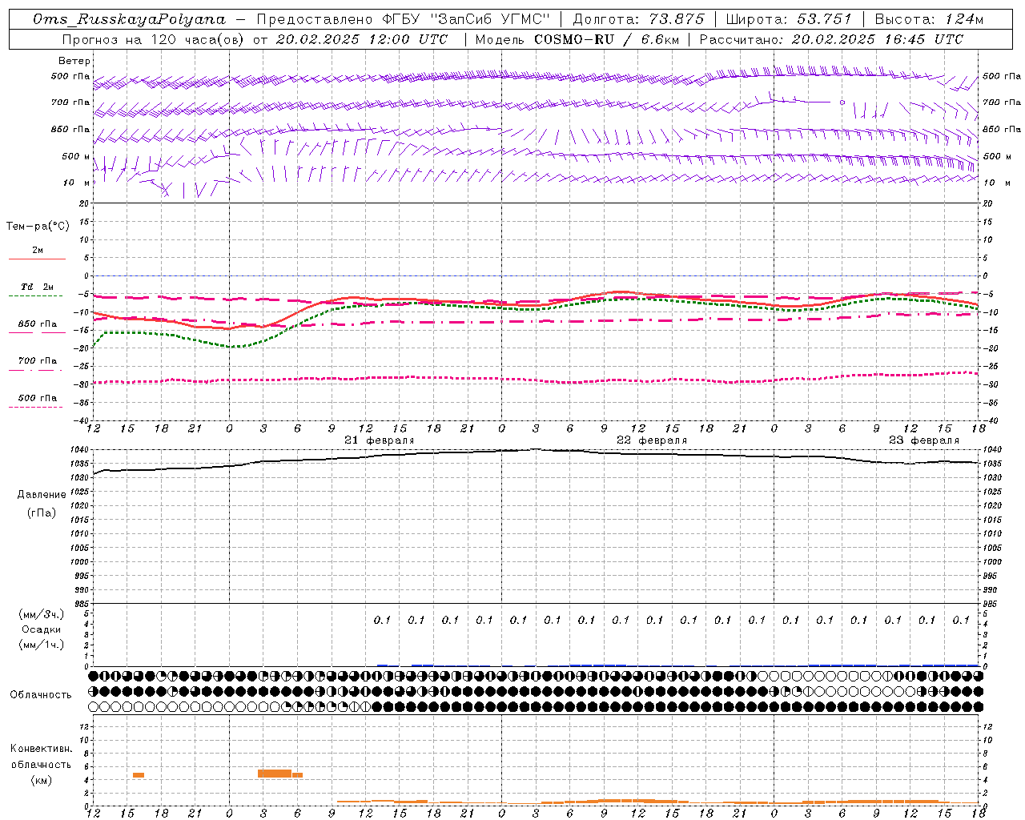Click the 'Конвективн.' convective cloud label
1025x820 pixels.
[x=42, y=749]
